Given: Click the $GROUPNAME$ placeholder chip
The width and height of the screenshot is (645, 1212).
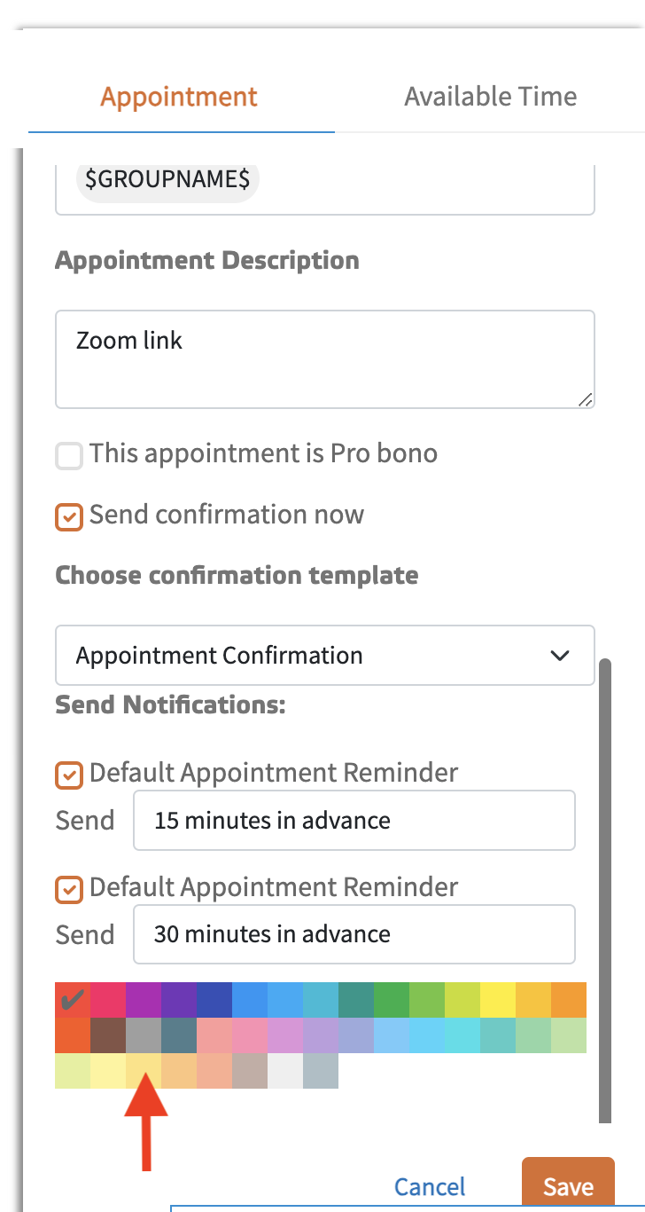Looking at the screenshot, I should pyautogui.click(x=167, y=179).
